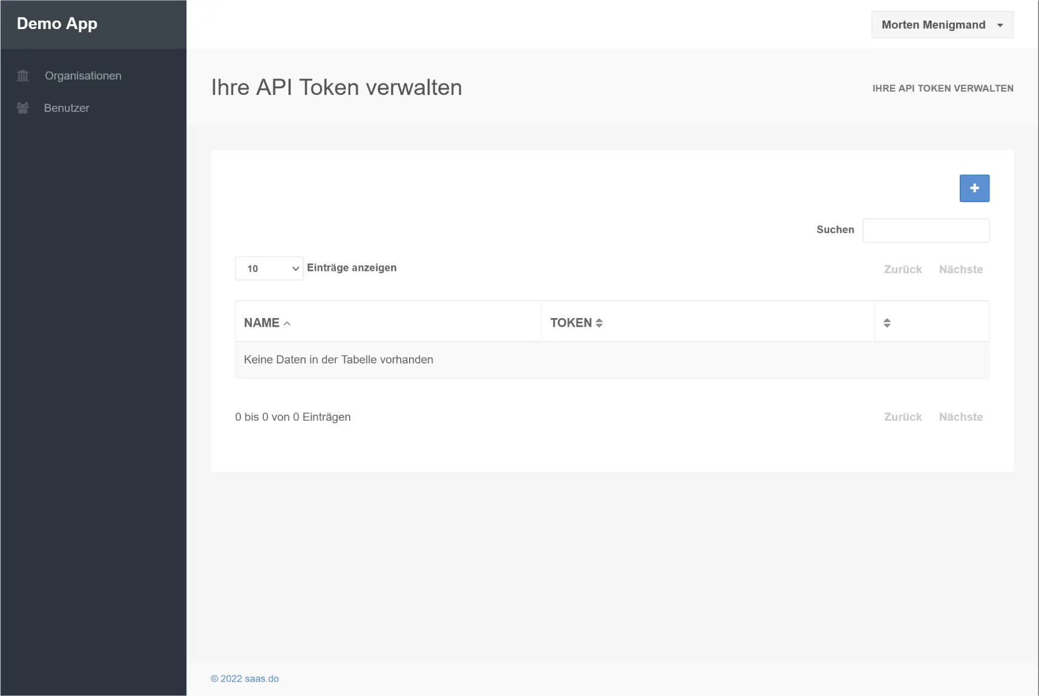
Task: Open Organisationen in the sidebar
Action: pyautogui.click(x=83, y=76)
